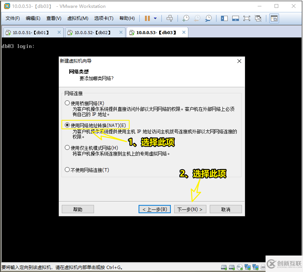Screen dimensions: 303x272
Task: Open the snapshot manager icon
Action: [208, 18]
